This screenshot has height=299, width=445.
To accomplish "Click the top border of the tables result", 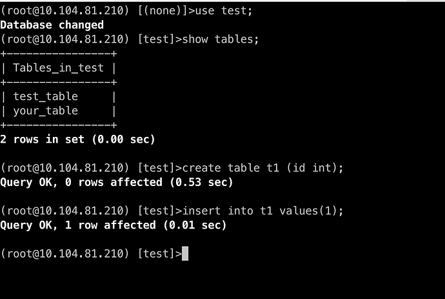I will [59, 54].
